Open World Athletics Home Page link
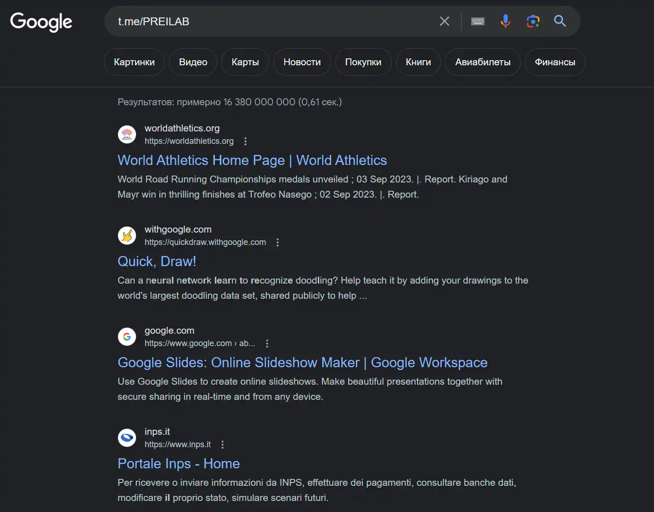The image size is (654, 512). [252, 160]
